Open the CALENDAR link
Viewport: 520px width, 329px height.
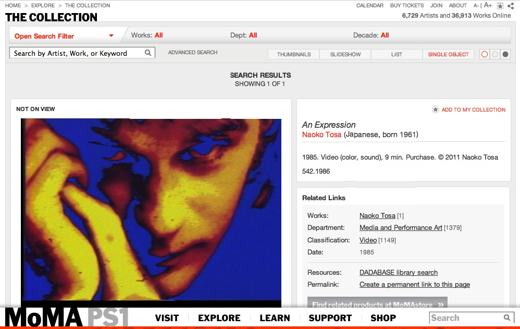pyautogui.click(x=370, y=5)
